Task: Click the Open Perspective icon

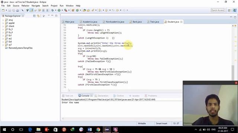Action: (x=229, y=10)
